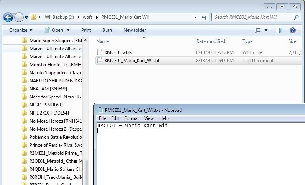
Task: Click the folder icon in address bar
Action: click(33, 17)
